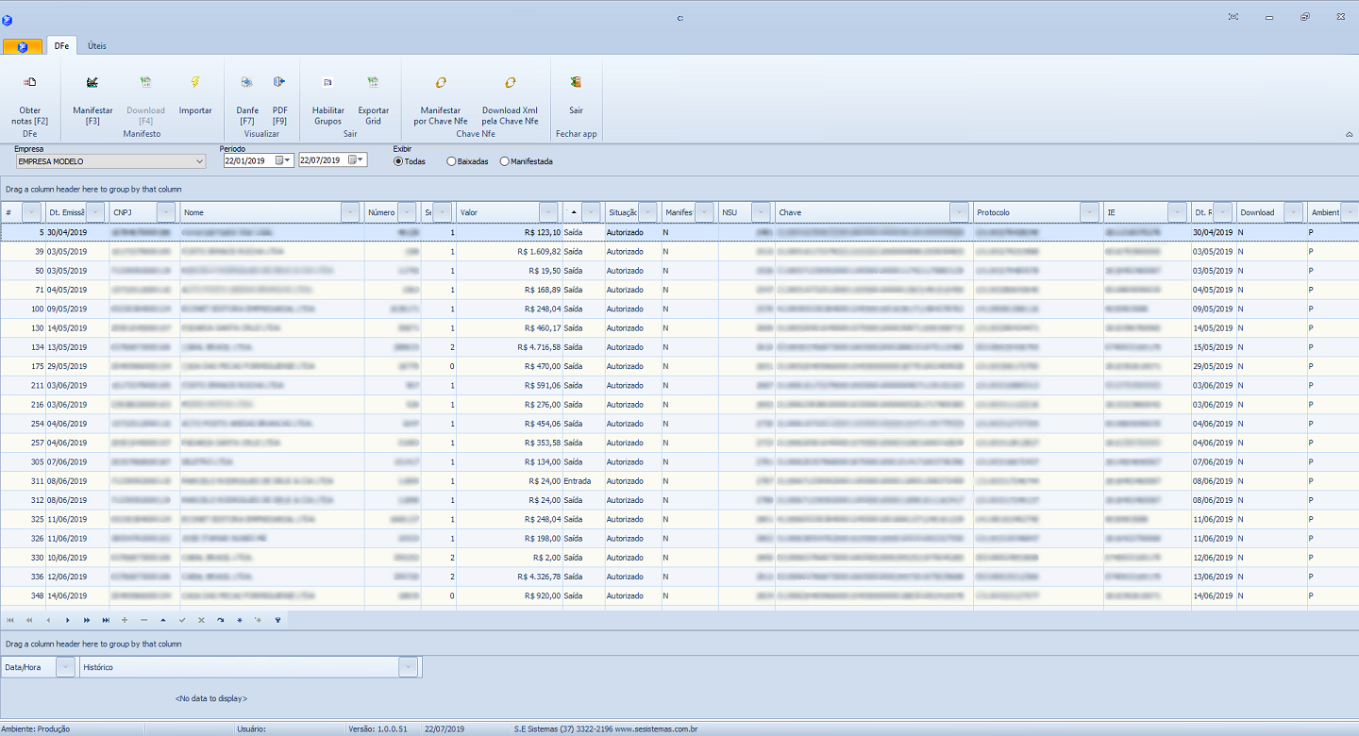This screenshot has width=1359, height=736.
Task: Select the Baixadas radio option
Action: (x=451, y=161)
